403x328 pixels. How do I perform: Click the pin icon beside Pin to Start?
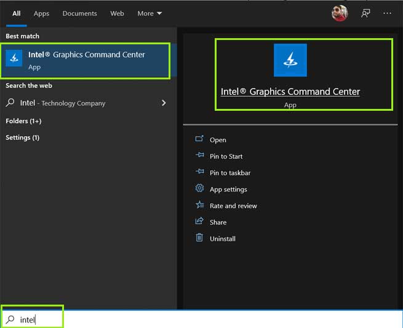[200, 155]
